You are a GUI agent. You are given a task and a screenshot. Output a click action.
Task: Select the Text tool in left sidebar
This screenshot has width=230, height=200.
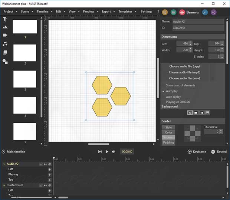[x=5, y=19]
